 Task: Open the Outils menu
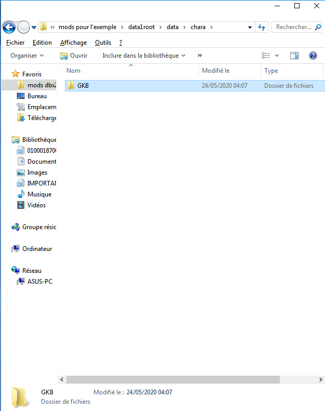pyautogui.click(x=103, y=43)
